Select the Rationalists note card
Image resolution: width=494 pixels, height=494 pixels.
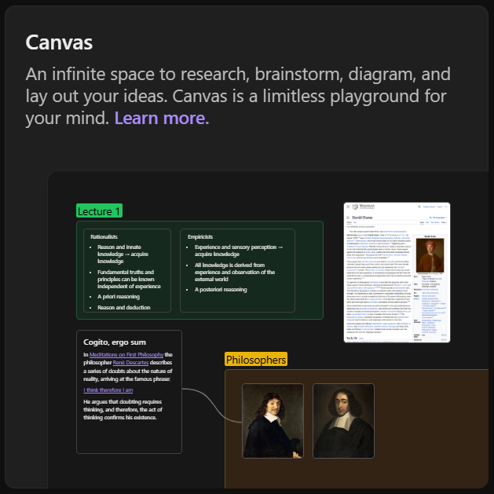point(126,269)
